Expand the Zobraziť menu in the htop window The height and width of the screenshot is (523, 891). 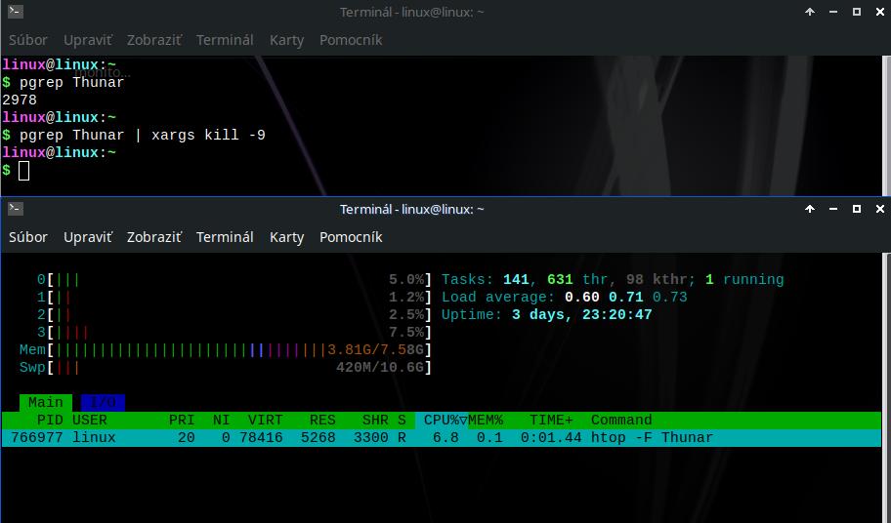pyautogui.click(x=154, y=237)
